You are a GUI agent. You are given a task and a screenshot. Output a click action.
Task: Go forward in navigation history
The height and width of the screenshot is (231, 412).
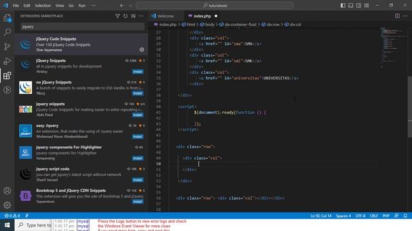click(130, 6)
